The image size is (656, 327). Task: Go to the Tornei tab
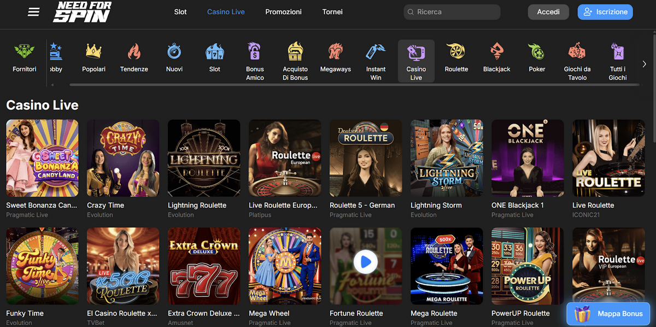[x=332, y=11]
